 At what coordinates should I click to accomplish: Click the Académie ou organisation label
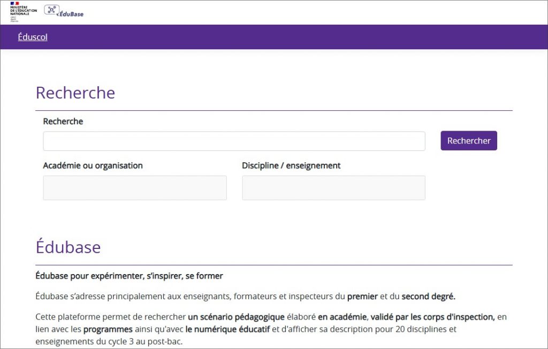pyautogui.click(x=93, y=165)
